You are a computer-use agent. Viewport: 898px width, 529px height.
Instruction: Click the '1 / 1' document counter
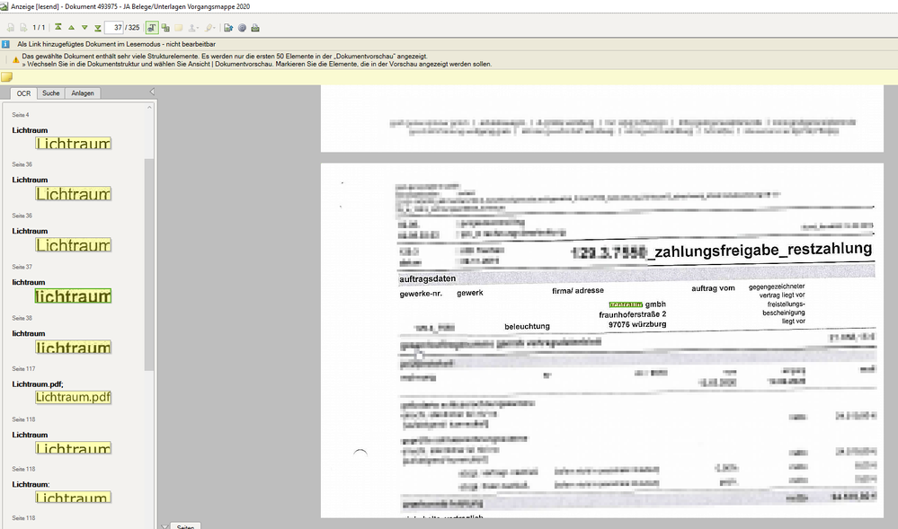(x=39, y=28)
